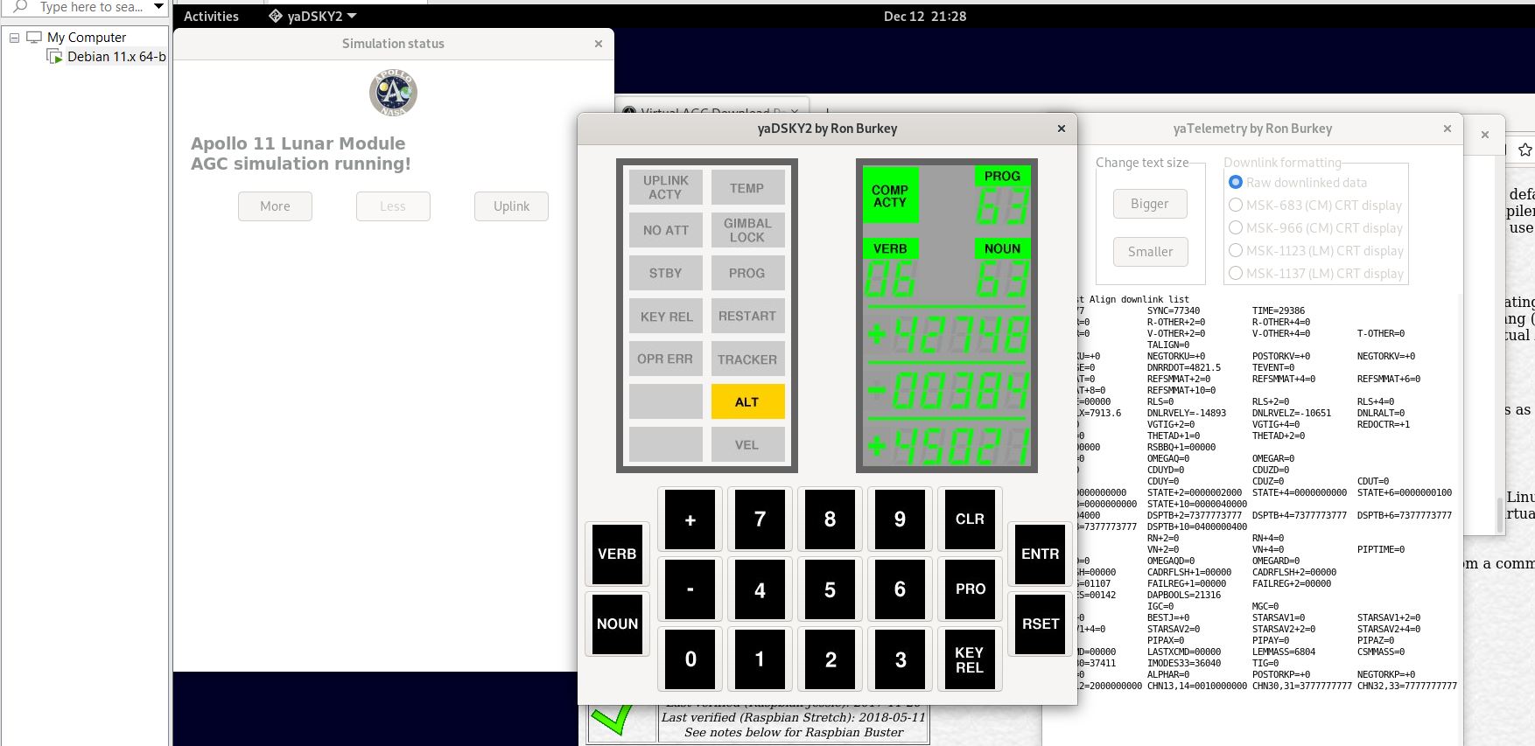Click the green PROG label on the display
This screenshot has height=746, width=1535.
click(x=1002, y=176)
